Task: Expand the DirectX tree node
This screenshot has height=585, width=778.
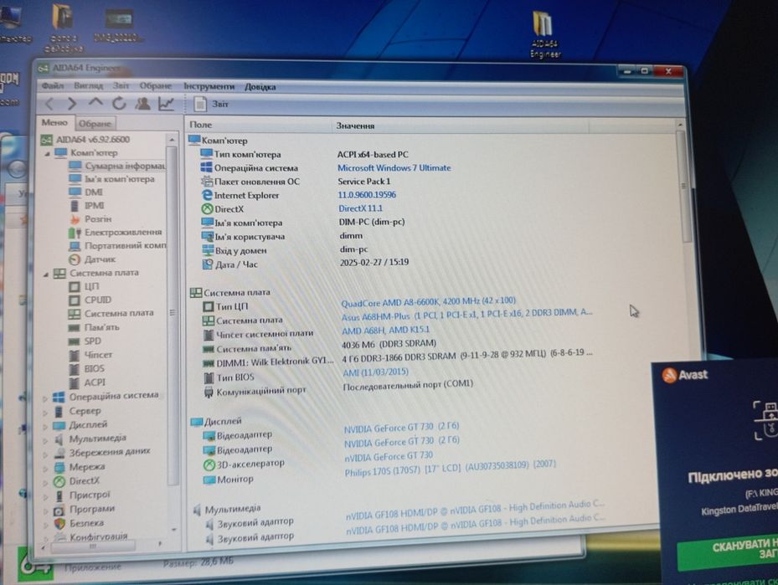Action: (45, 482)
